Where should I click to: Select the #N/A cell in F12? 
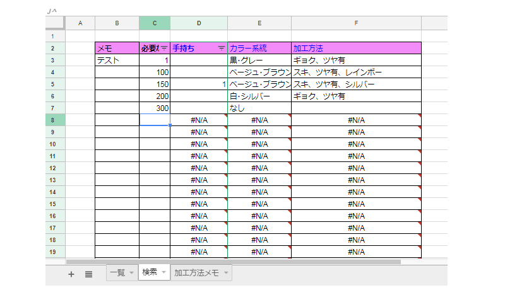356,168
